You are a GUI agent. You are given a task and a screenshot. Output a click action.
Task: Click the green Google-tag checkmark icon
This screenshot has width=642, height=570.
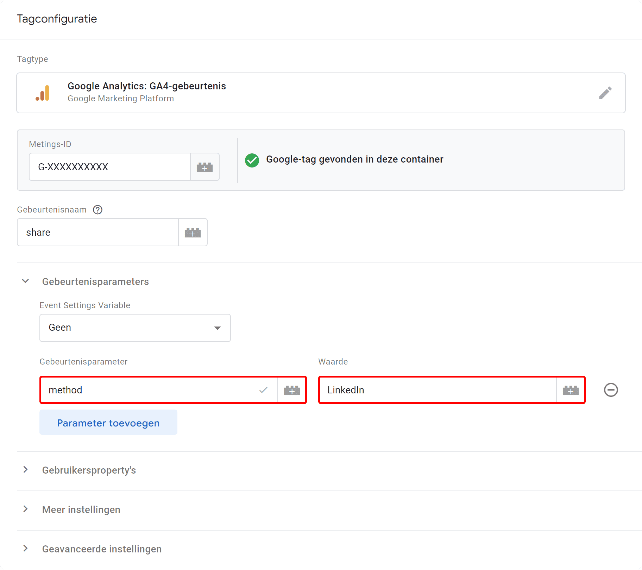coord(252,160)
